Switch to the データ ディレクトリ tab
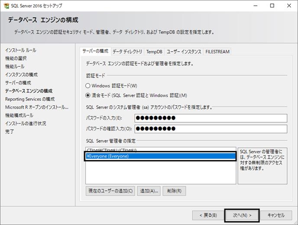 click(x=127, y=52)
